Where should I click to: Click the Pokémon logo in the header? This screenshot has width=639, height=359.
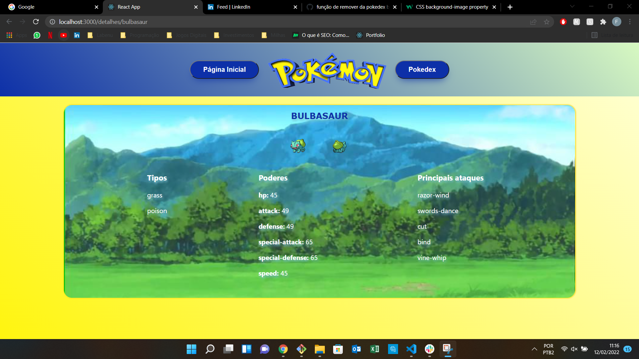327,70
